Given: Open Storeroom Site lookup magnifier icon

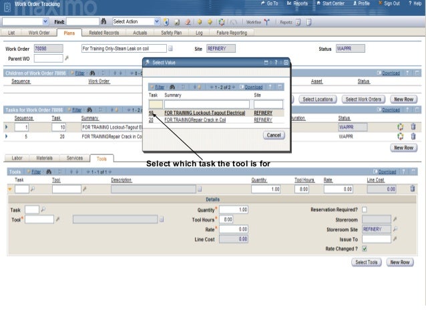Looking at the screenshot, I should pyautogui.click(x=395, y=229).
